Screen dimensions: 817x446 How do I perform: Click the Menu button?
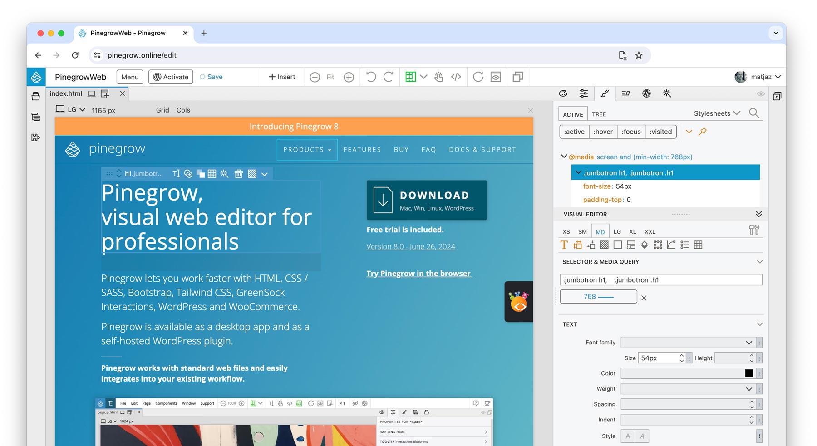pos(130,77)
